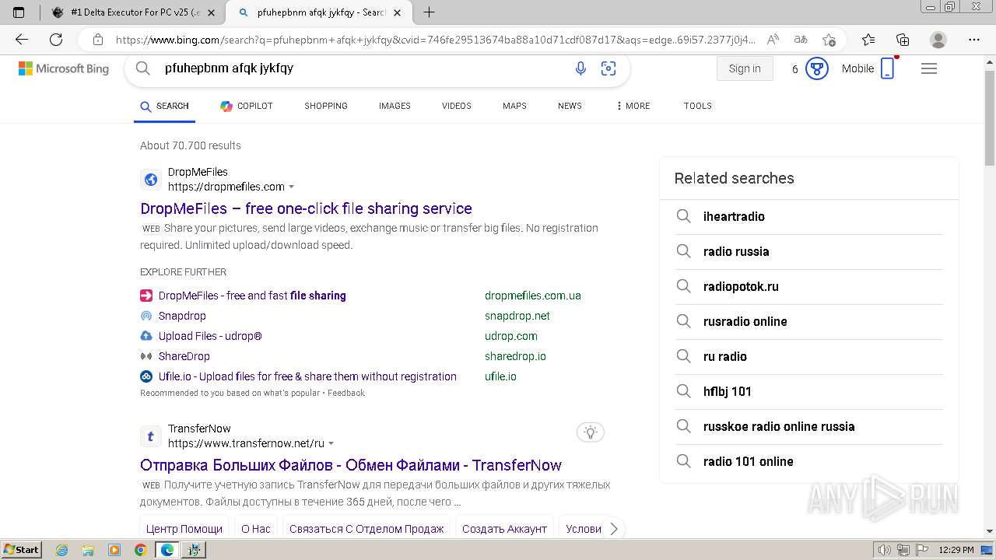The width and height of the screenshot is (996, 560).
Task: Switch to the IMAGES tab
Action: (395, 106)
